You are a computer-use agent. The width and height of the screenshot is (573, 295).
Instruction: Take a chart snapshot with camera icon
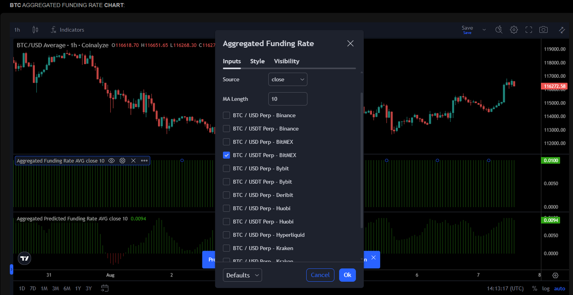[543, 30]
